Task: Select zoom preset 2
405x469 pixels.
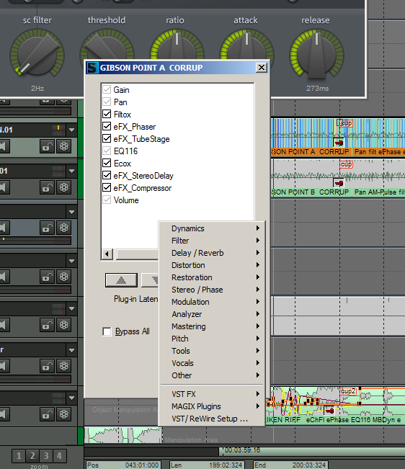Action: click(x=32, y=456)
